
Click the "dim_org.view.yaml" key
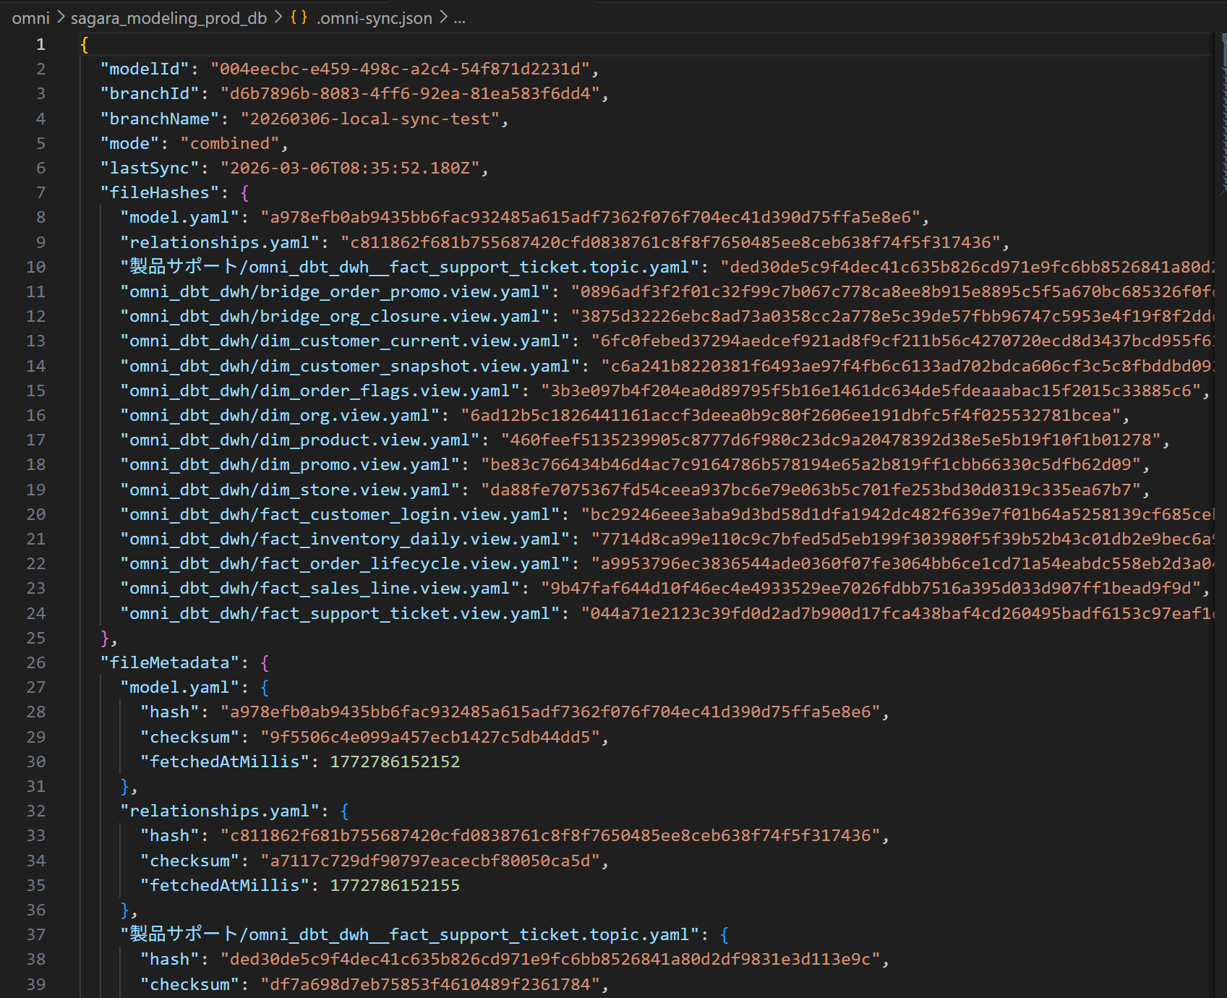tap(280, 416)
